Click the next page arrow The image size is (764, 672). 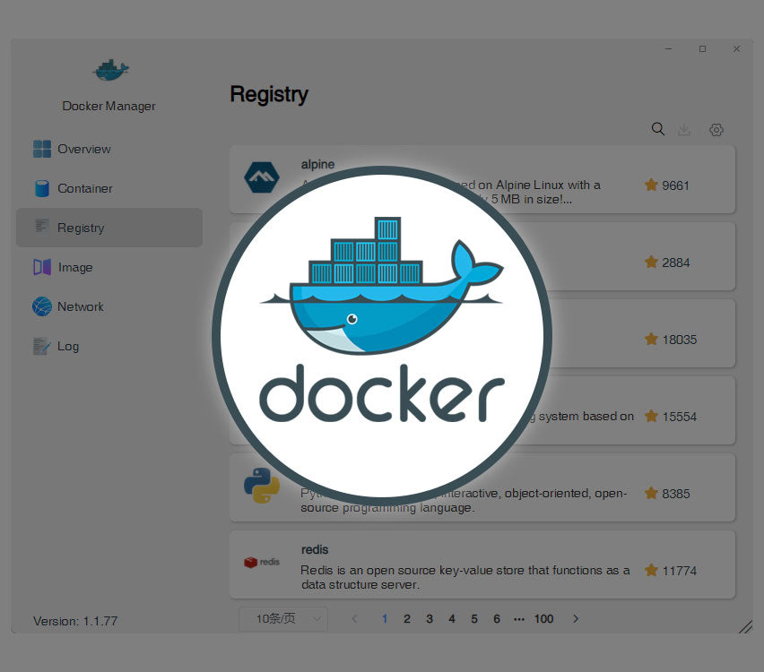(x=576, y=618)
